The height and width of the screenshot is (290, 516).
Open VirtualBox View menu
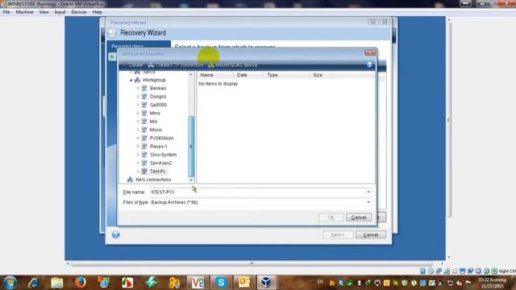click(44, 12)
